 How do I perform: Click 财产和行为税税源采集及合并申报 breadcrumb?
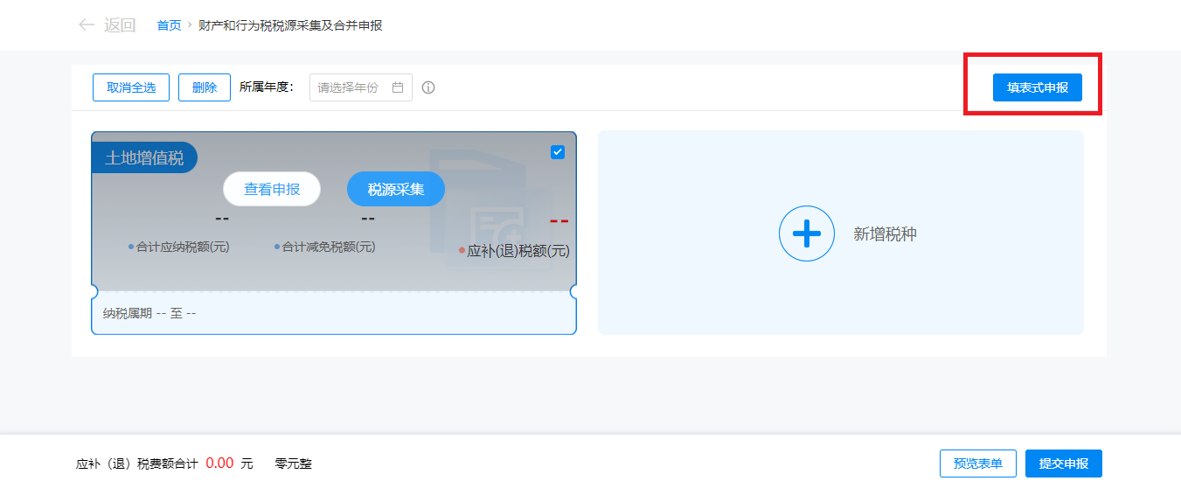[x=290, y=25]
